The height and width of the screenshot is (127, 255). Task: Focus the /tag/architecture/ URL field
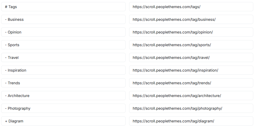point(191,96)
